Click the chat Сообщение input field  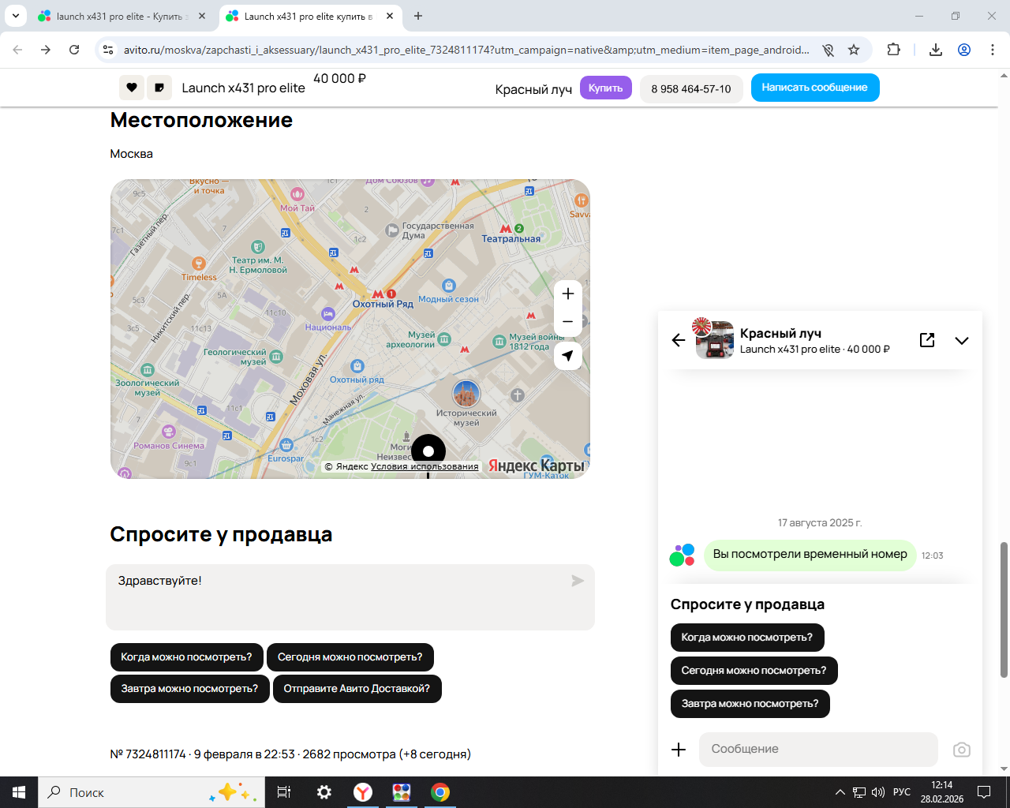[818, 750]
